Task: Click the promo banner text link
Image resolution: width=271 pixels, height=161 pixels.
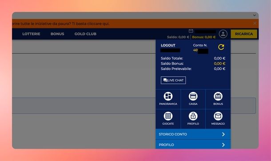Action: click(61, 23)
